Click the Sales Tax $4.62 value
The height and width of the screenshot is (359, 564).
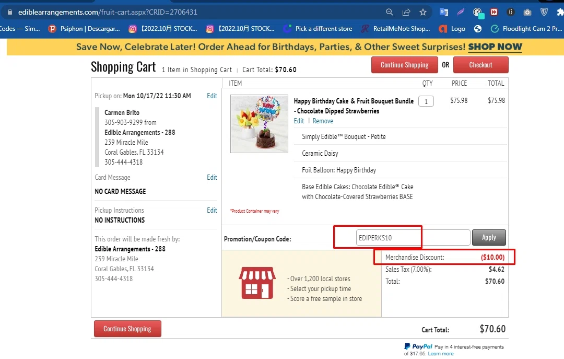pyautogui.click(x=497, y=269)
